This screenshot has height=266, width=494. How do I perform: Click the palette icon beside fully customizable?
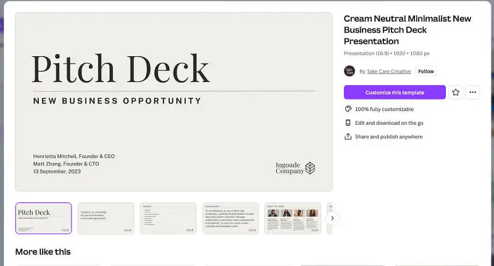pyautogui.click(x=348, y=109)
